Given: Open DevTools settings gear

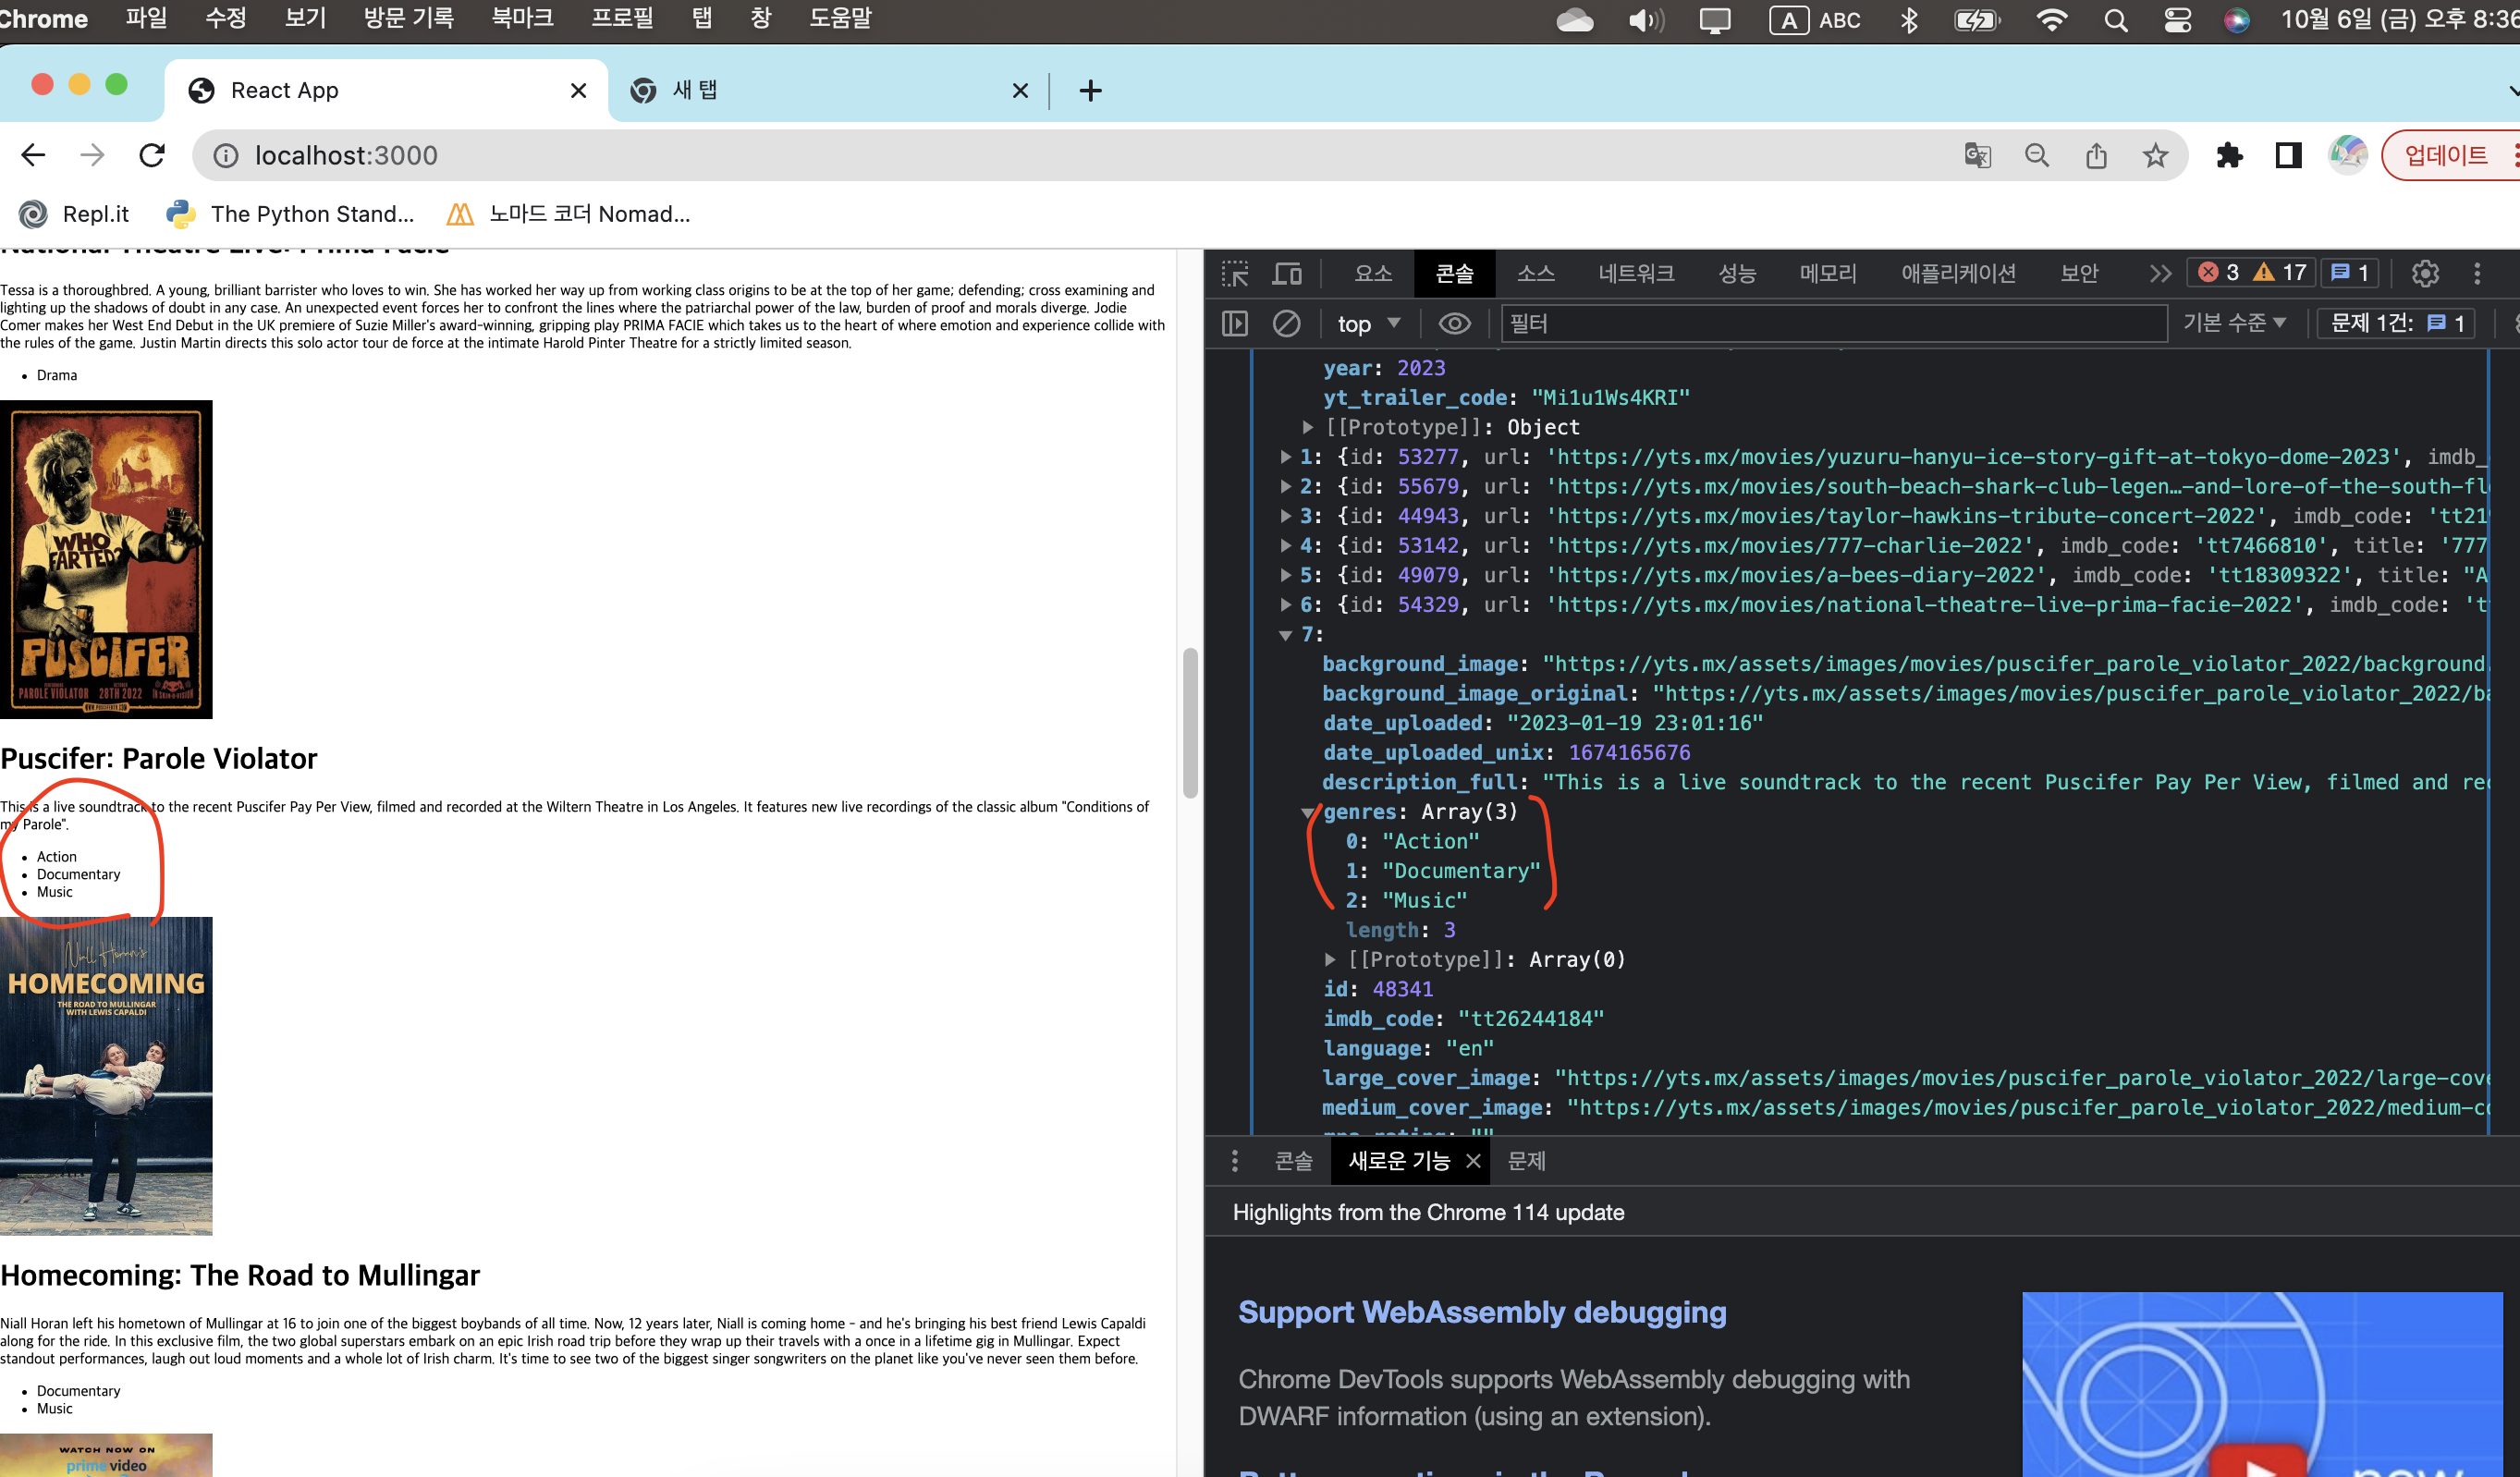Looking at the screenshot, I should point(2425,273).
